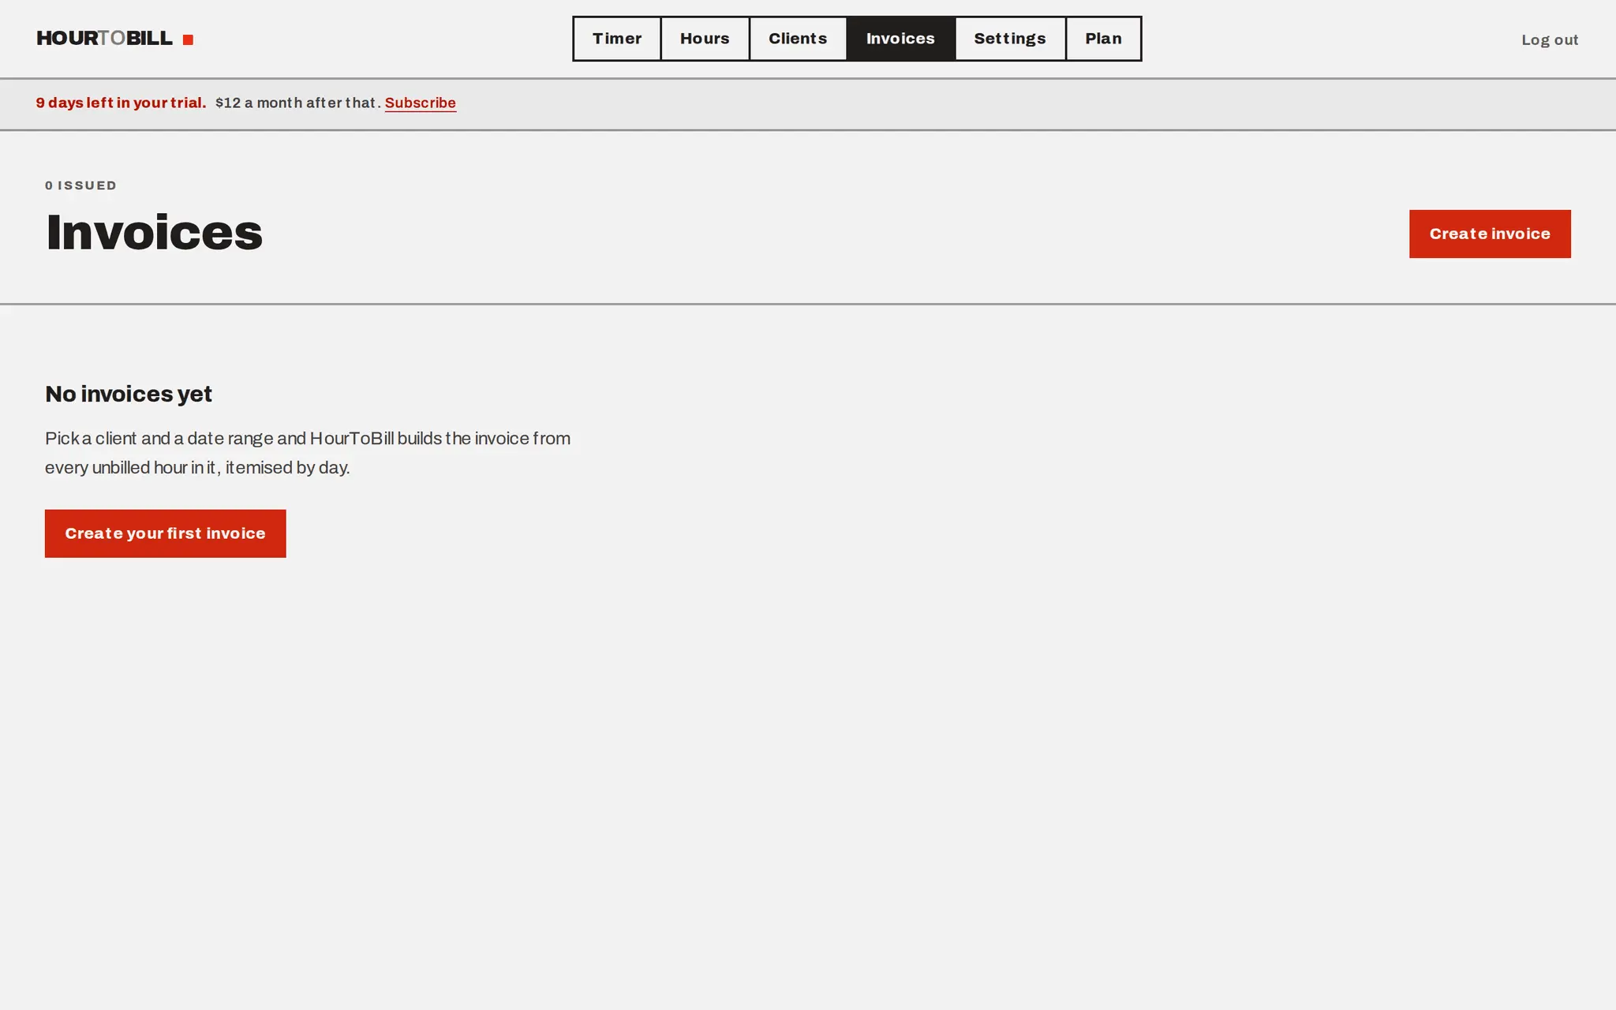Click the HourToBill logo
The width and height of the screenshot is (1616, 1010).
(114, 39)
